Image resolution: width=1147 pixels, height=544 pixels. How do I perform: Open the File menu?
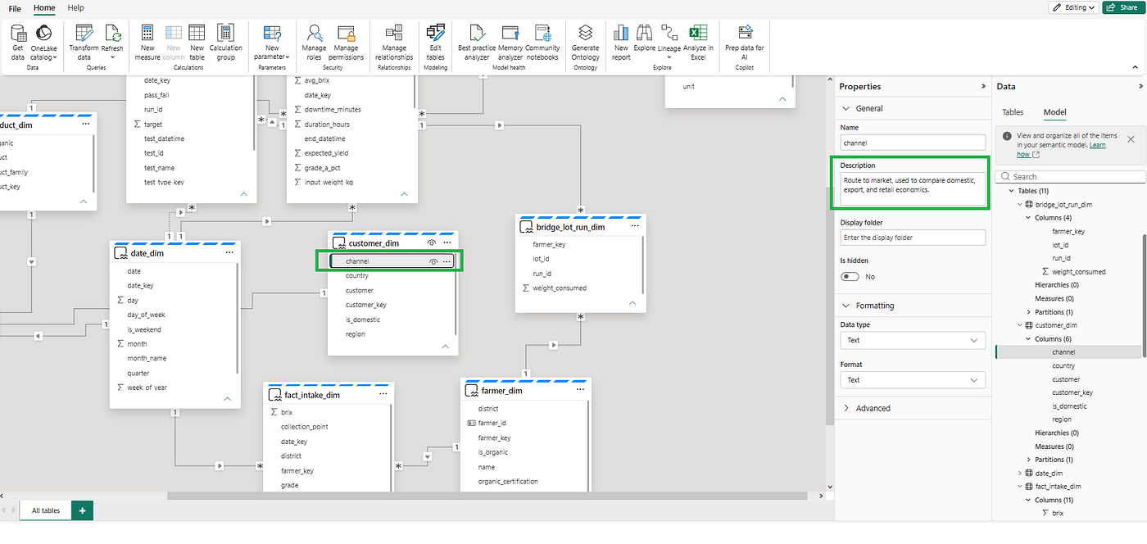tap(15, 7)
